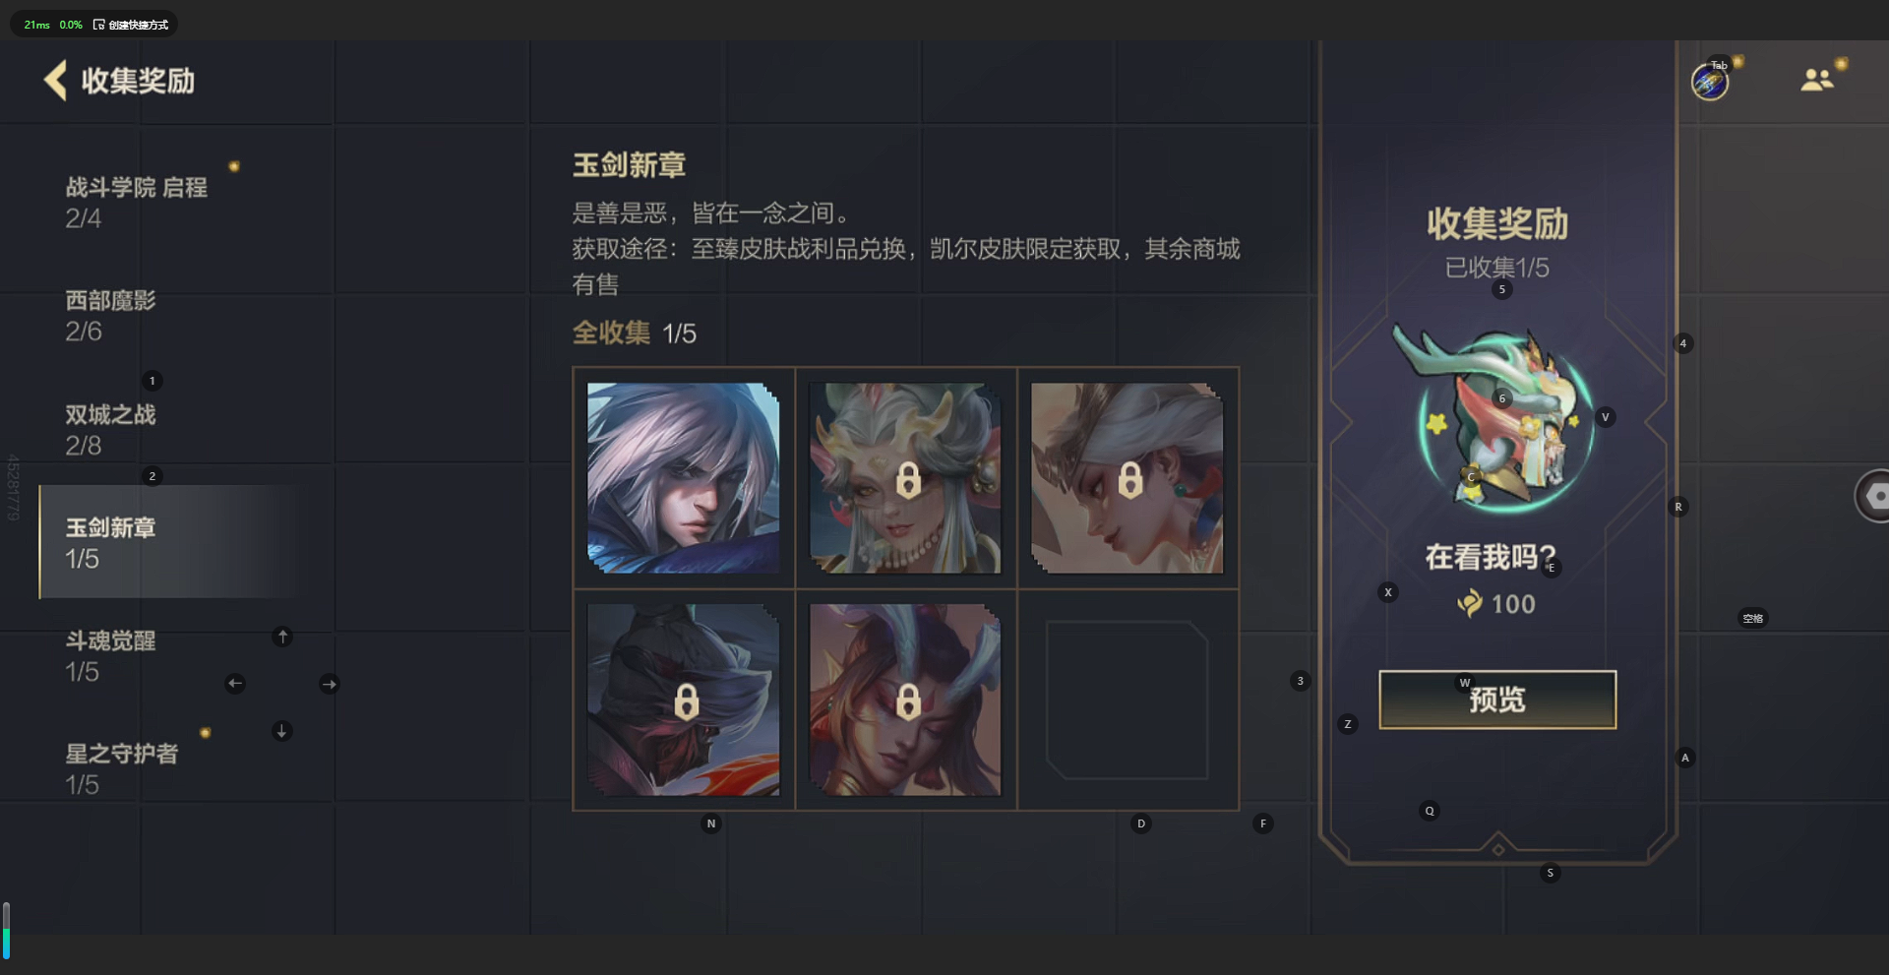
Task: Select the locked red-haired skin thumbnail
Action: pos(905,700)
